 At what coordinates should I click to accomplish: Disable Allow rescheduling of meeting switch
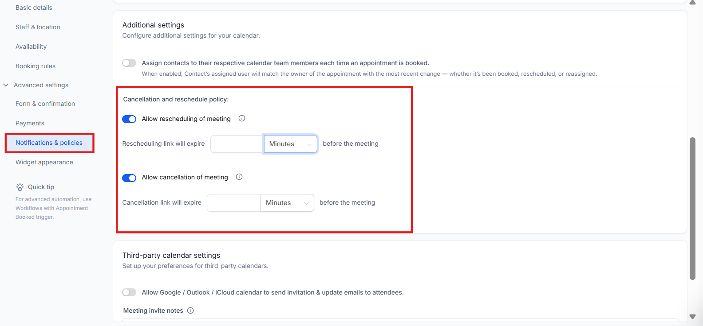tap(129, 119)
